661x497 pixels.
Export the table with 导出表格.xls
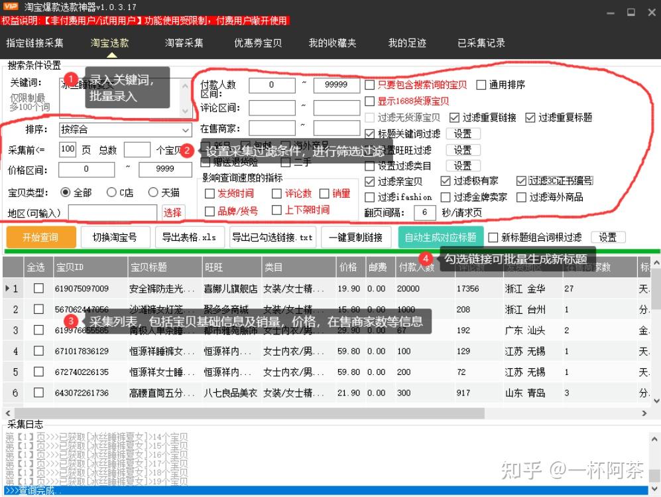(x=189, y=237)
